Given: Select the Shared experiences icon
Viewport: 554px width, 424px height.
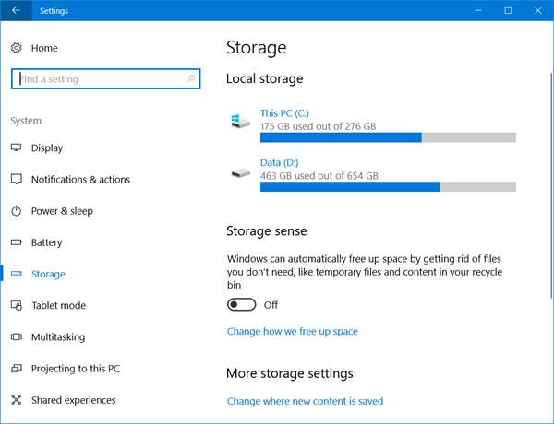Looking at the screenshot, I should click(x=17, y=400).
